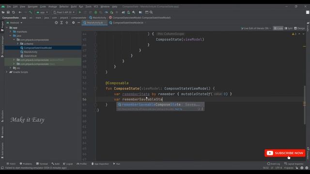Open the Pixel 5 API 30 device dropdown
This screenshot has height=174, width=310.
(x=64, y=12)
